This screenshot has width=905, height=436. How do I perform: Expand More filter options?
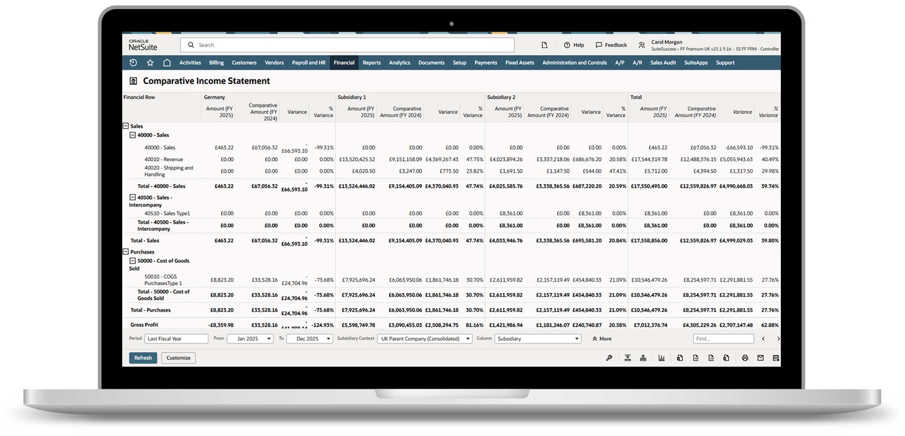(602, 339)
